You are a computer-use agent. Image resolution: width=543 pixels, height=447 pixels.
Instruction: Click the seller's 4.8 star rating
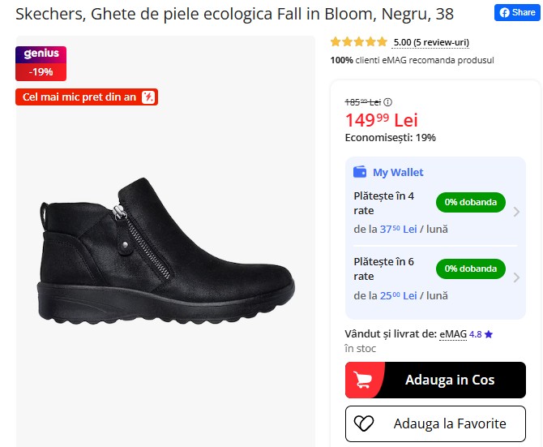[481, 333]
